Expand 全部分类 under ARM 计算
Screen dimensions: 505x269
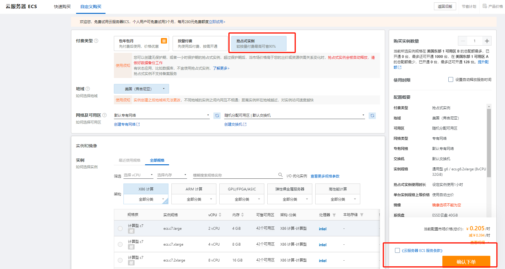click(x=194, y=199)
